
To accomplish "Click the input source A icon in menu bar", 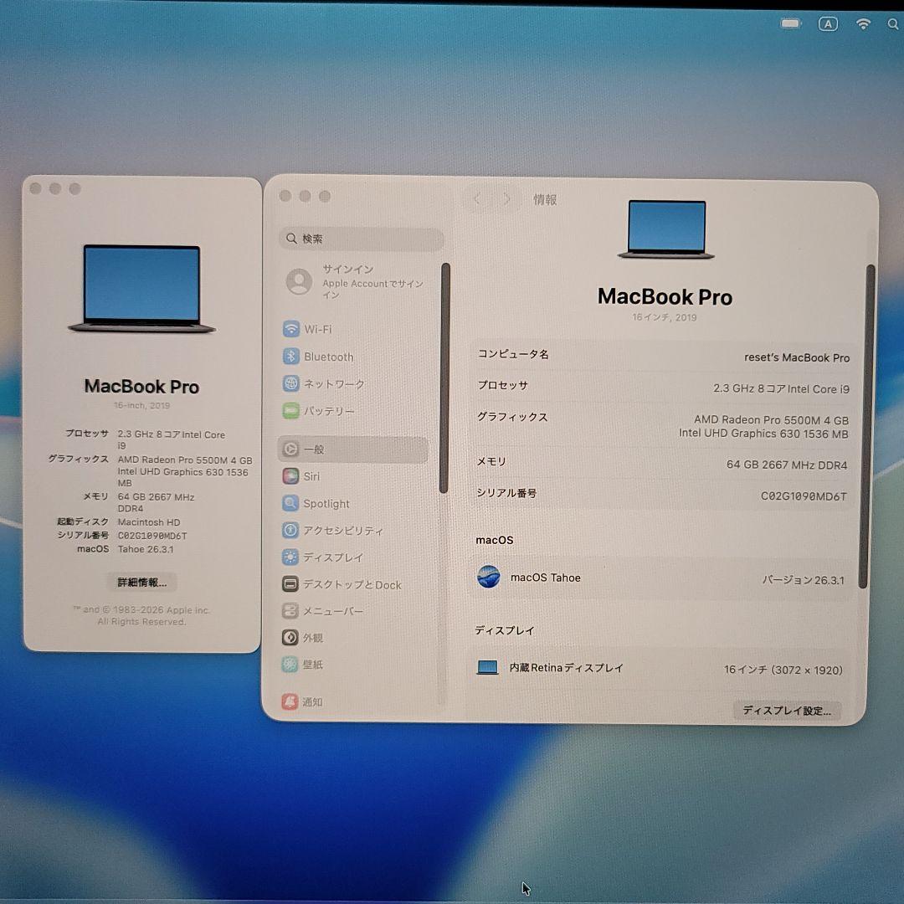I will coord(828,23).
